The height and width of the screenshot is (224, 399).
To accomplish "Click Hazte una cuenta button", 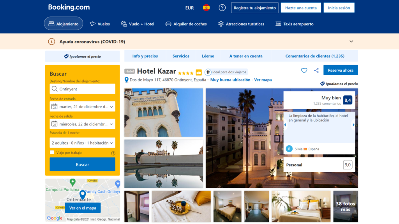I will (301, 8).
